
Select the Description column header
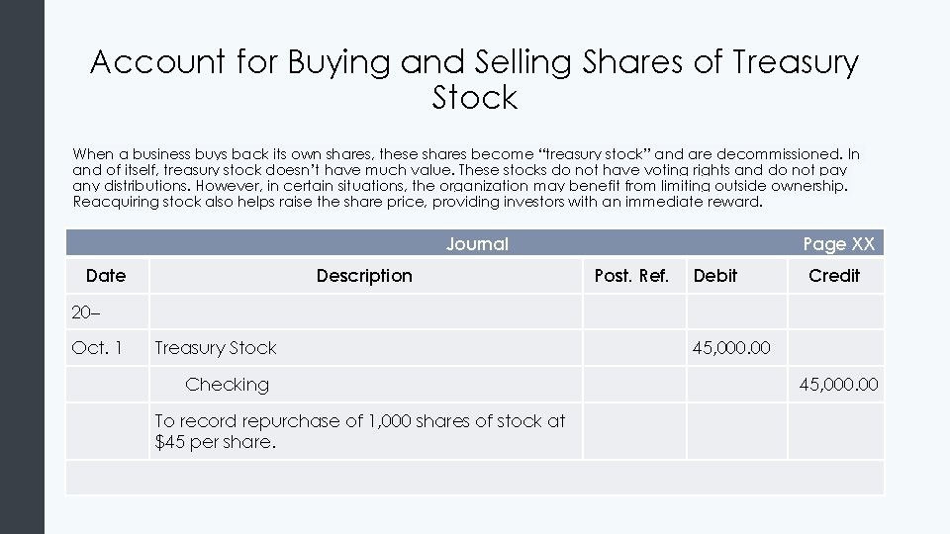(364, 276)
